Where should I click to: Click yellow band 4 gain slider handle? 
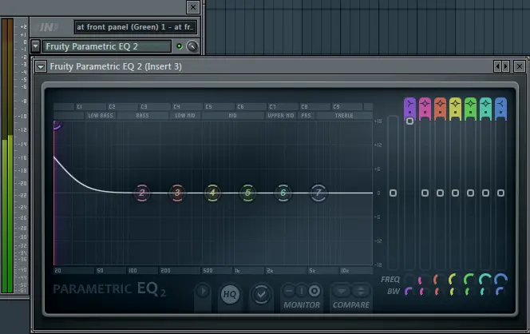pos(455,193)
